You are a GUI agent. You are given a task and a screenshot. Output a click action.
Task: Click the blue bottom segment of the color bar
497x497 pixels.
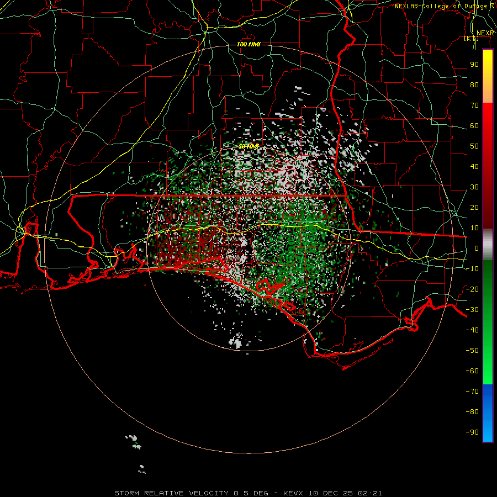coord(488,413)
